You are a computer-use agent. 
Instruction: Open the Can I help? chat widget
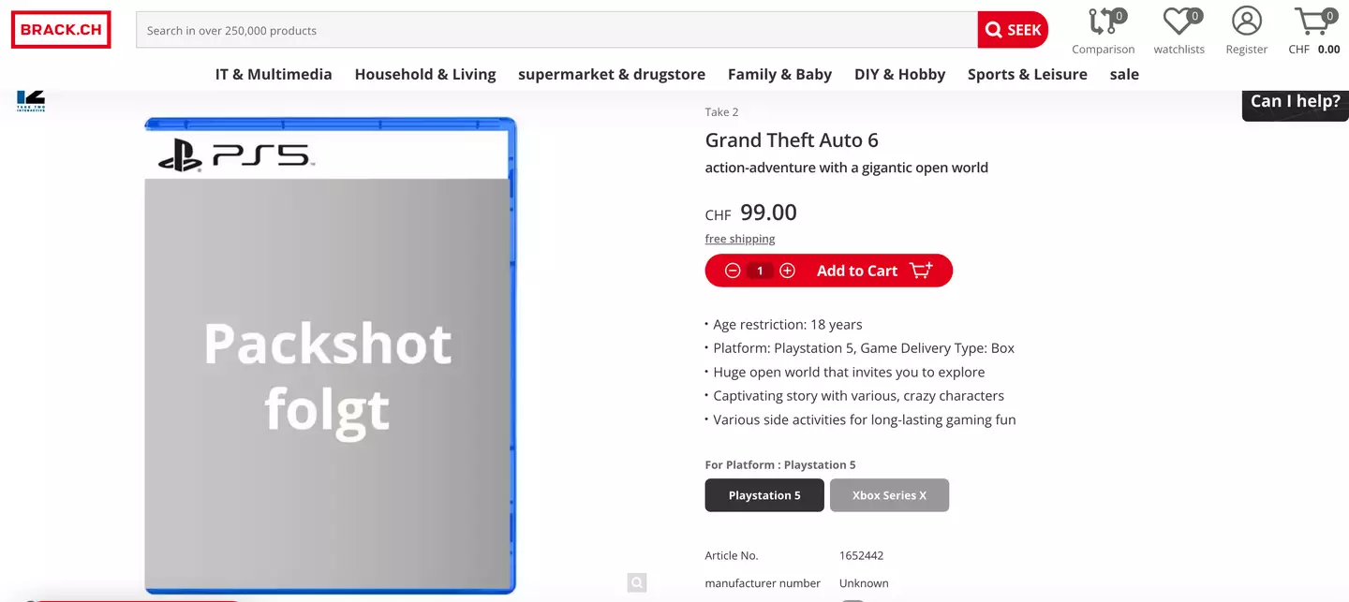(1295, 102)
